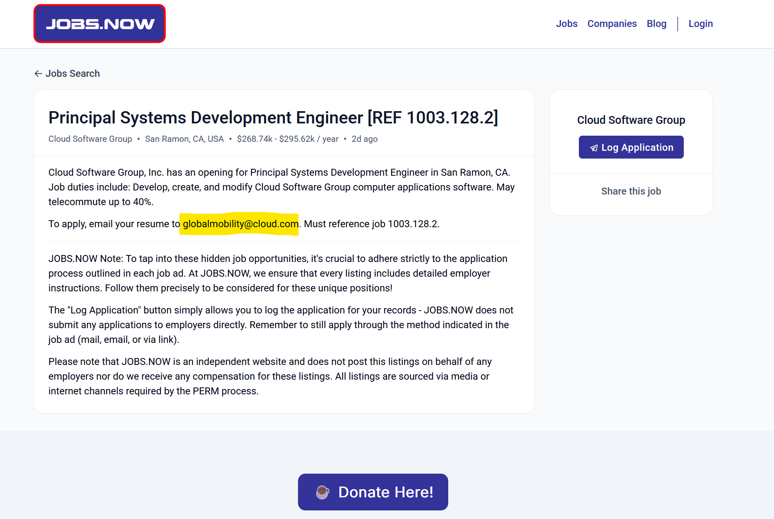Click the JOBS.NOW logo

point(100,24)
